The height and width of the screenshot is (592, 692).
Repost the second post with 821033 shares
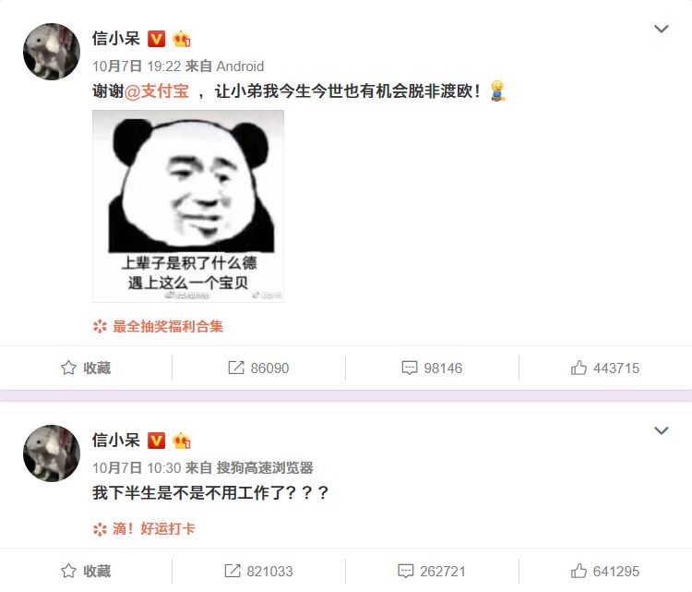coord(258,571)
